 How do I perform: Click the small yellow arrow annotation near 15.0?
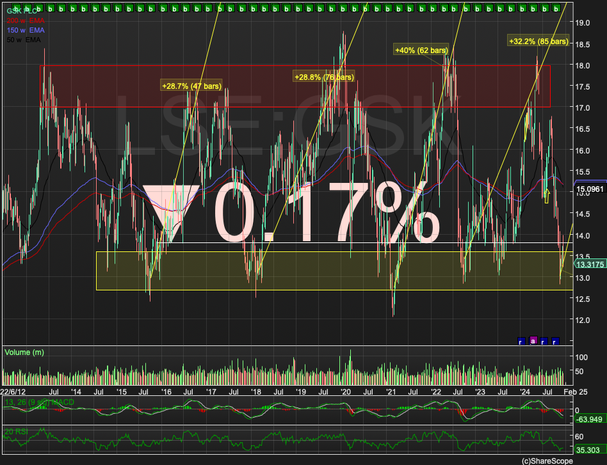pyautogui.click(x=547, y=195)
